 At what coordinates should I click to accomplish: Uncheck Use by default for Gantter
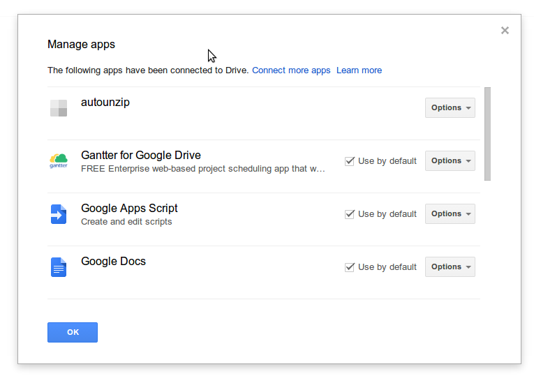click(350, 161)
